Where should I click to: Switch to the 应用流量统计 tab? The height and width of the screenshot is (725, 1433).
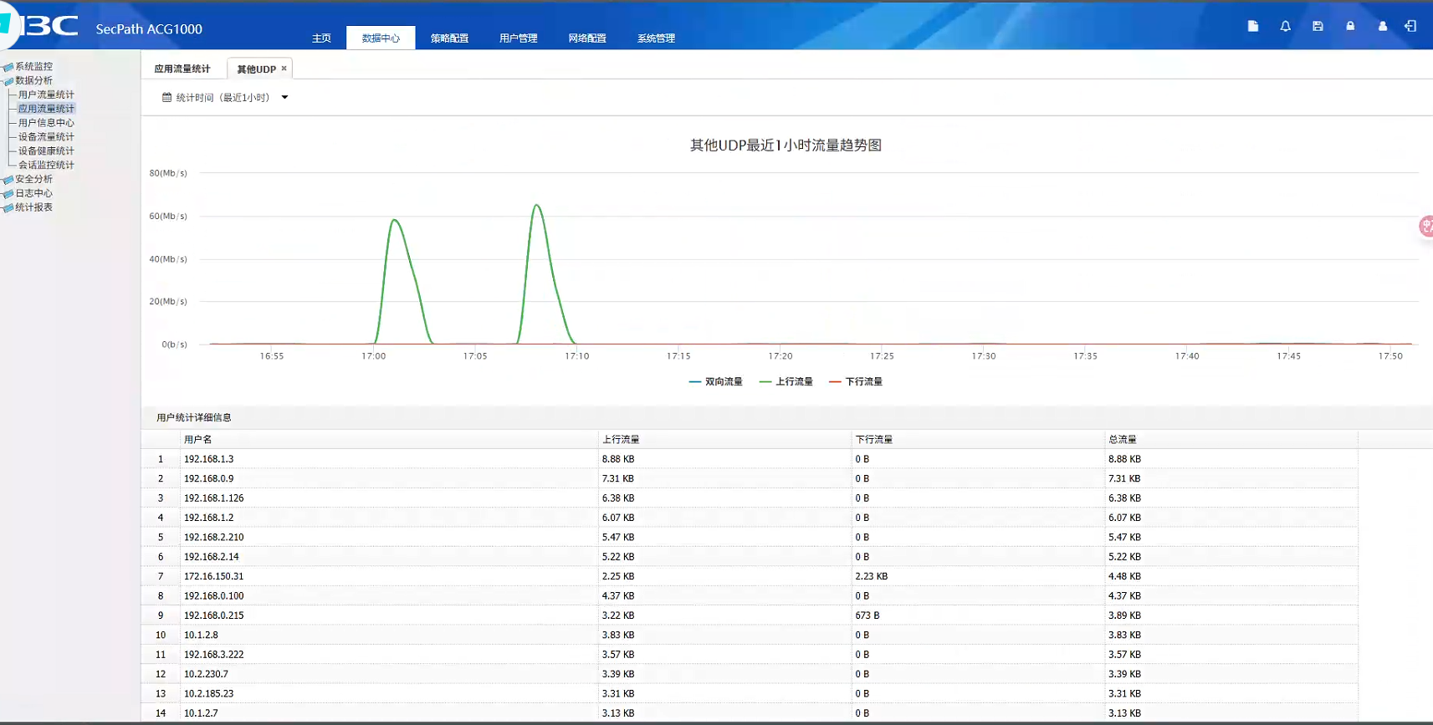click(182, 69)
